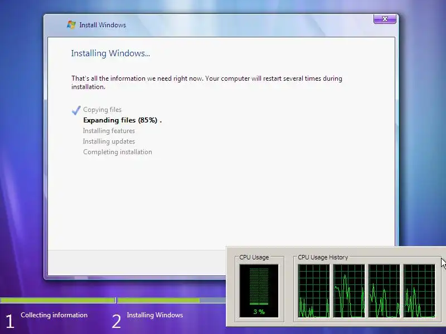The height and width of the screenshot is (334, 446).
Task: Click the Windows flag logo in title bar
Action: click(71, 24)
